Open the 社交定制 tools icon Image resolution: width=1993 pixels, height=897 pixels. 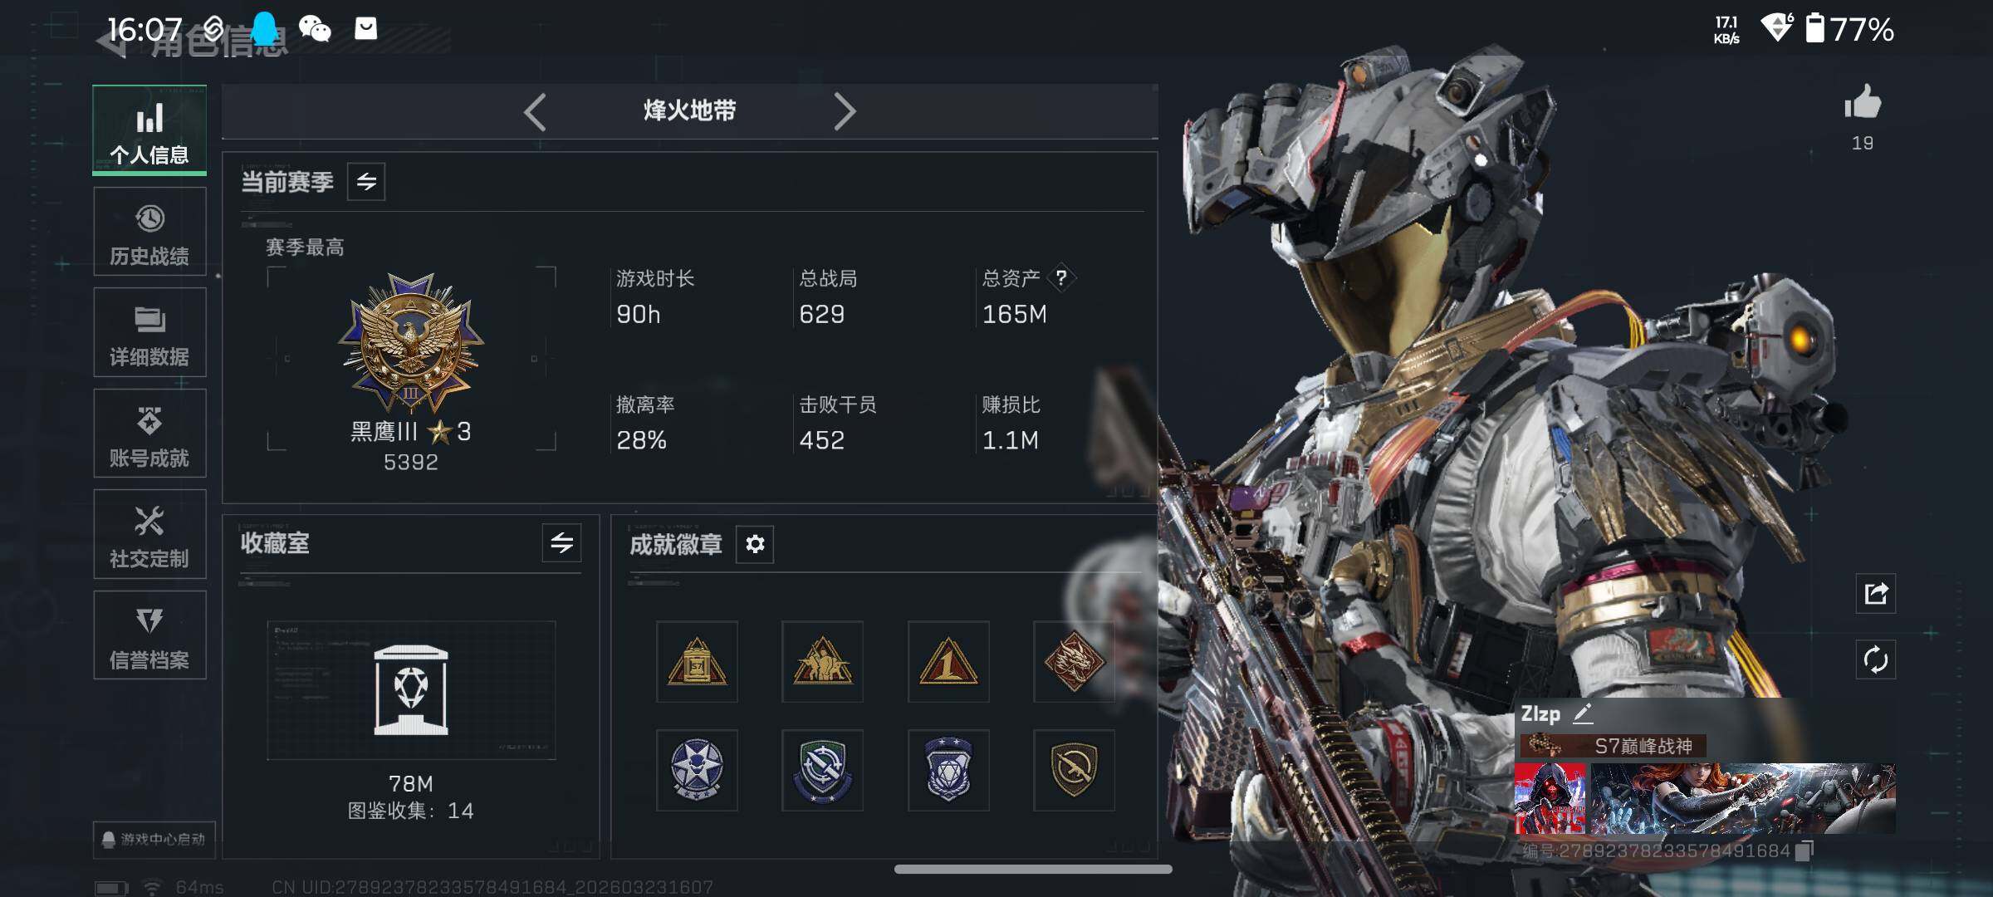(149, 522)
